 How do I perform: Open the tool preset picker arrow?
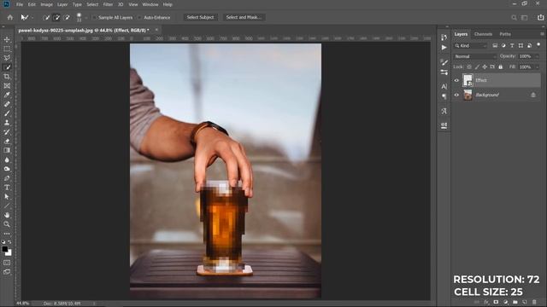click(x=32, y=17)
